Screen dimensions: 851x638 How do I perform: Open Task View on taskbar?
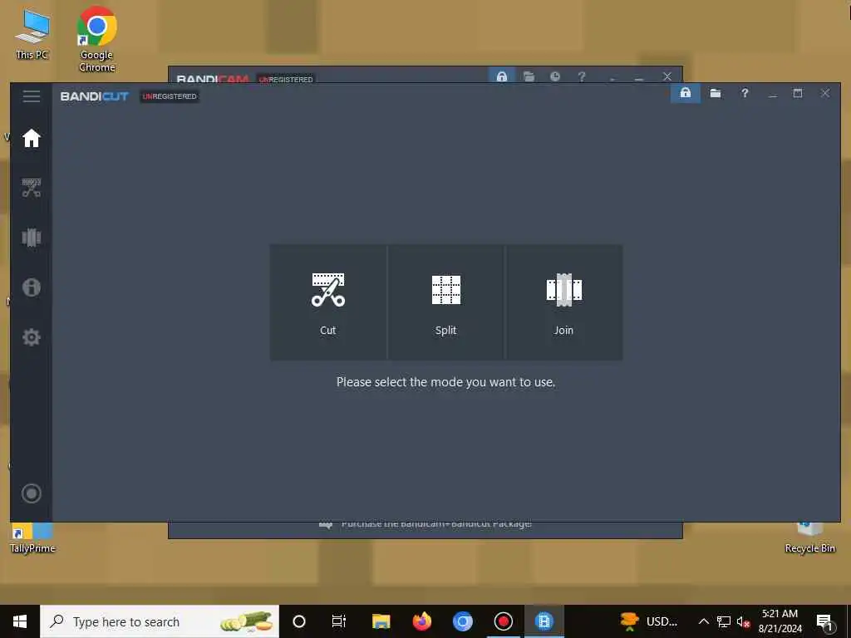pyautogui.click(x=339, y=621)
